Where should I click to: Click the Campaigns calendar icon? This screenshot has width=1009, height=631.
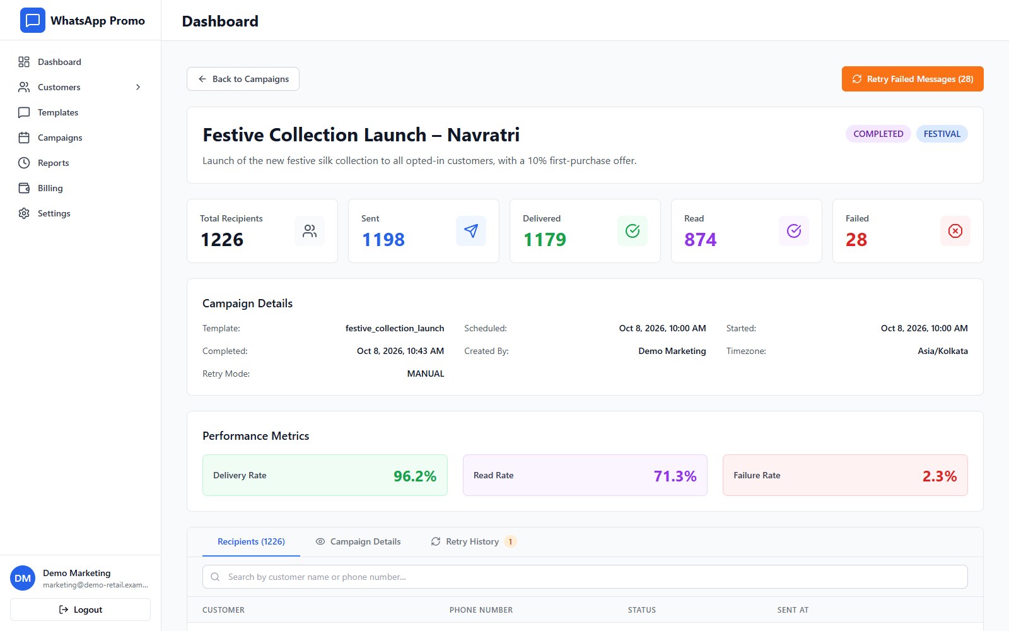pos(24,138)
